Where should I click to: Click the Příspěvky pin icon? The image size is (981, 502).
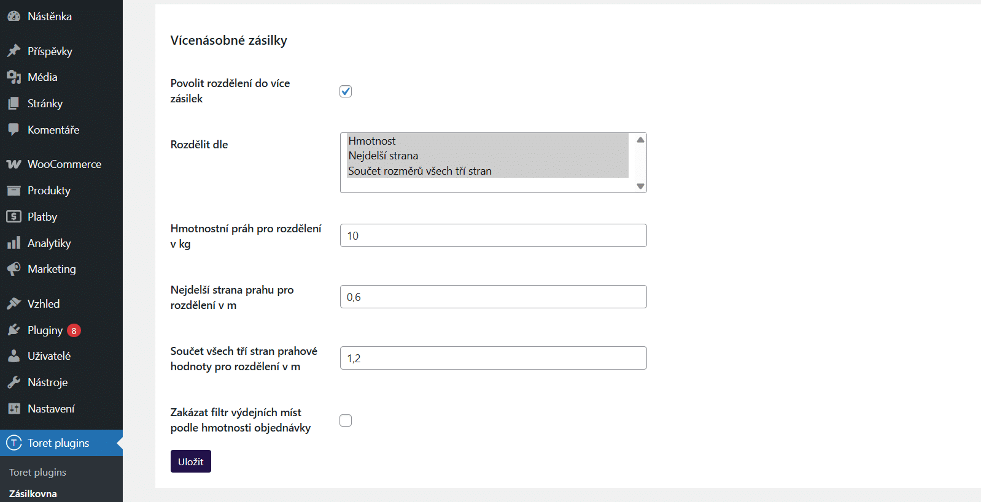click(14, 51)
